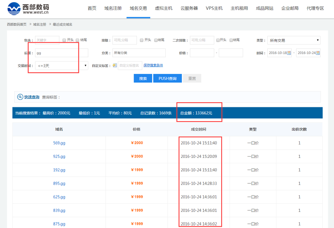Click the 价格 column header
334x228 pixels.
137,129
